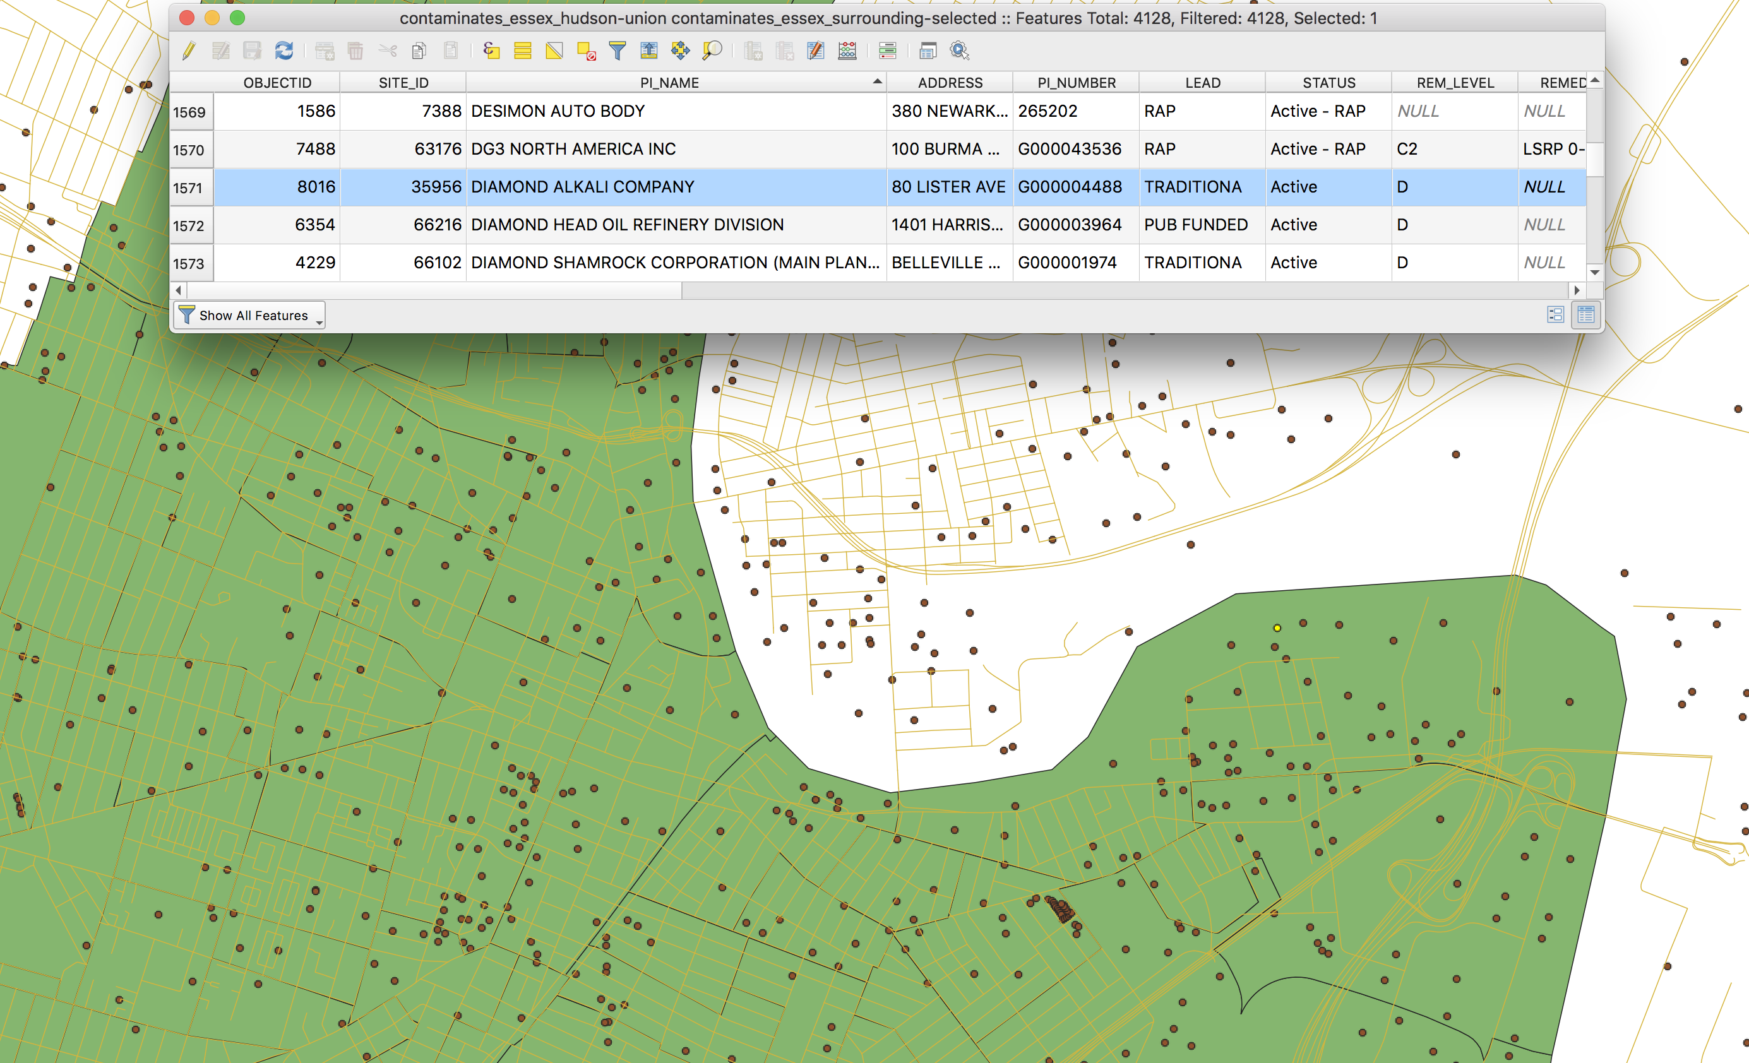Open conditional formatting tool
This screenshot has width=1749, height=1063.
pos(887,50)
